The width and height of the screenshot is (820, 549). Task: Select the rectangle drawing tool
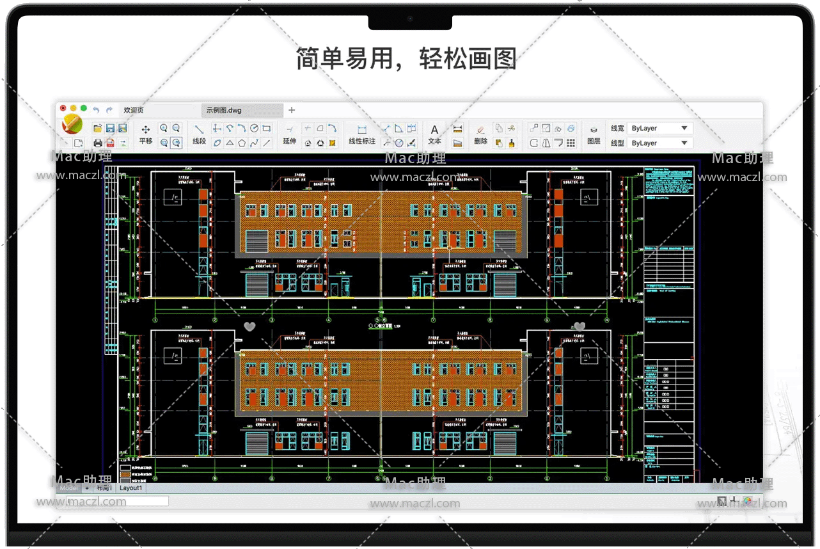coord(267,128)
